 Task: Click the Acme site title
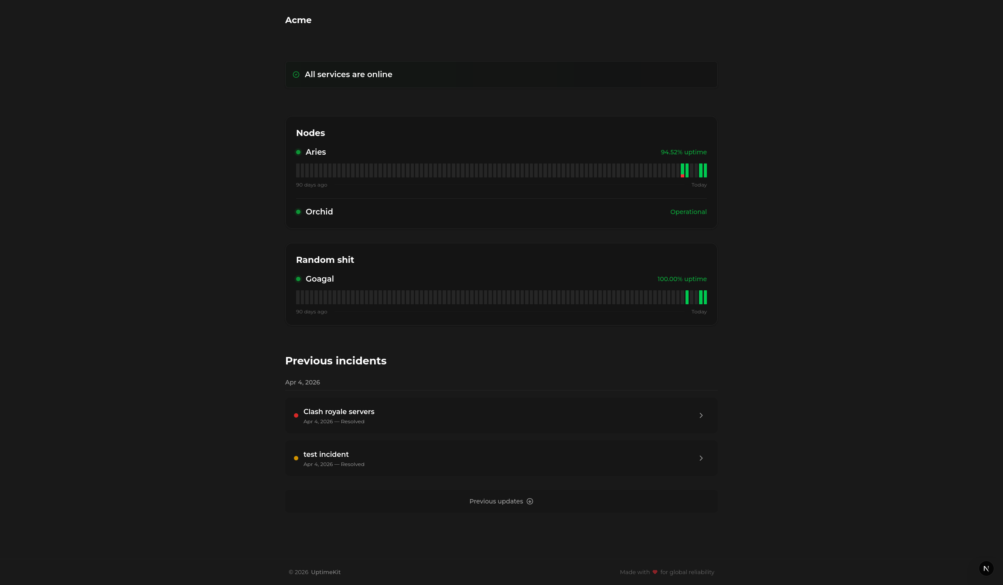tap(298, 20)
